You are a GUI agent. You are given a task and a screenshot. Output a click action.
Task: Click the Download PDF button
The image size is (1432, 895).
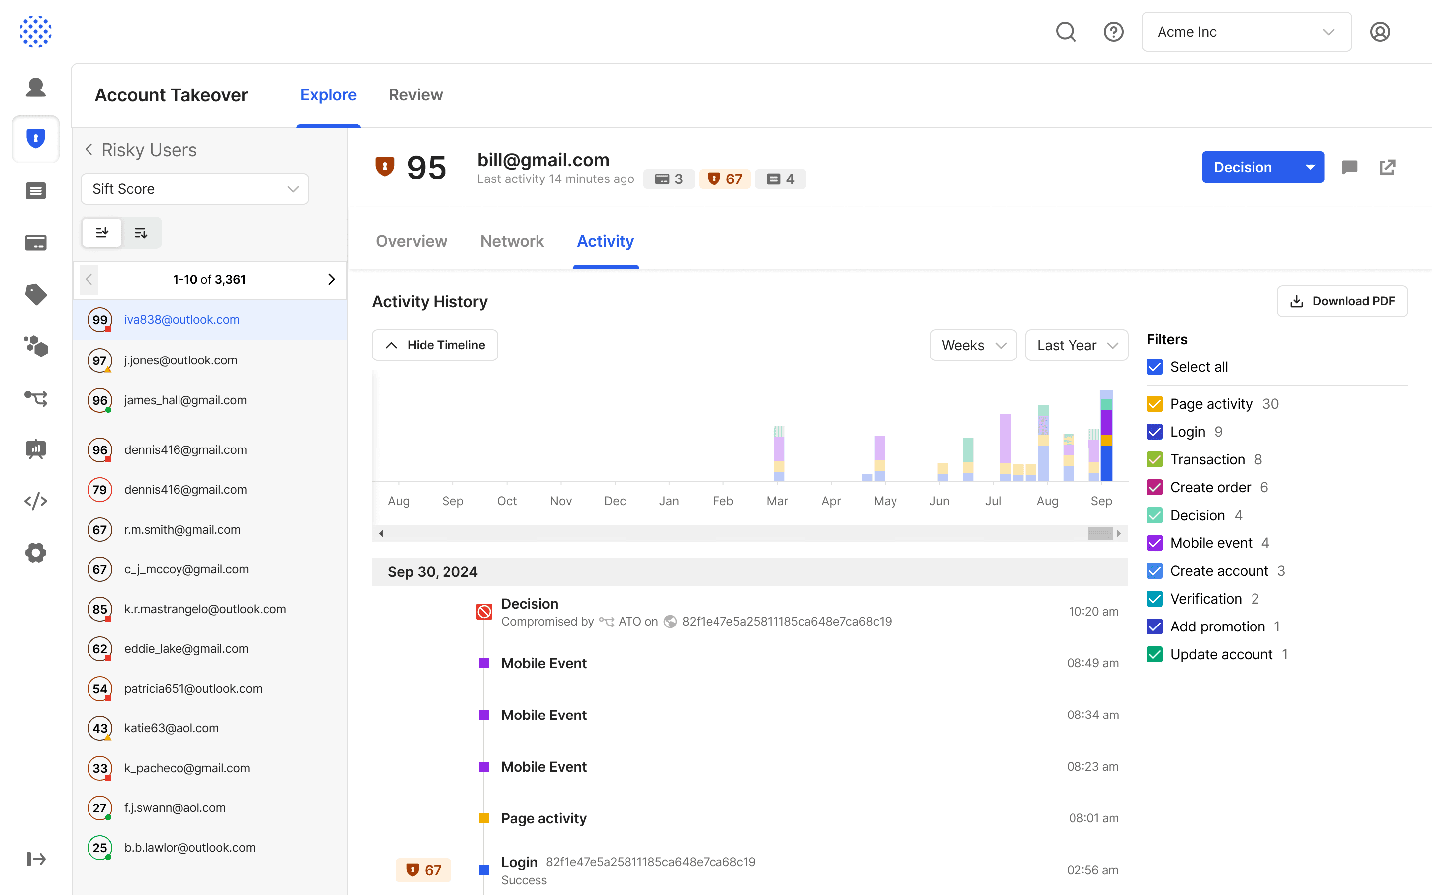tap(1342, 301)
